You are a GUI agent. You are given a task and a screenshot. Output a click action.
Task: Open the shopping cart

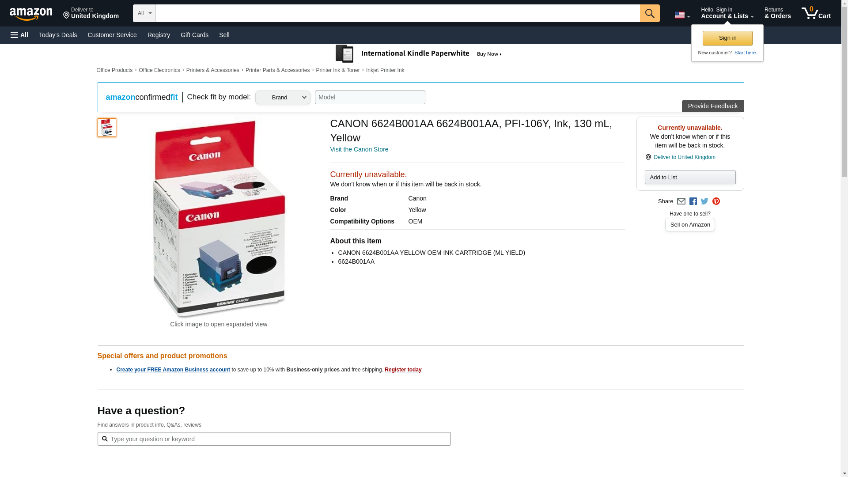click(x=816, y=13)
